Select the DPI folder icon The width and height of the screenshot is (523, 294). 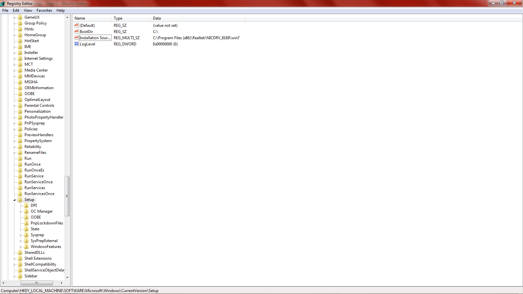tap(26, 205)
